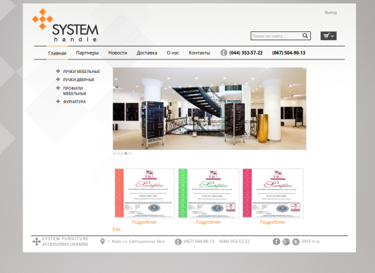Viewport: 375px width, 273px height.
Task: Open the red-striped certificate thumbnail
Action: [x=145, y=193]
